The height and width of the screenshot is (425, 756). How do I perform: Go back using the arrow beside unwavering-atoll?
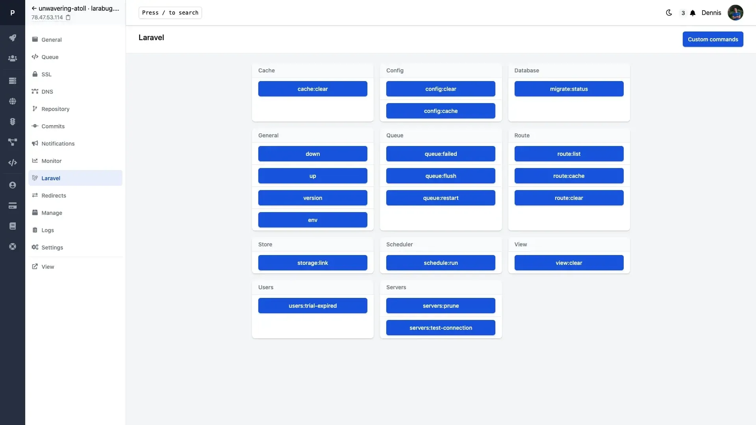click(34, 8)
